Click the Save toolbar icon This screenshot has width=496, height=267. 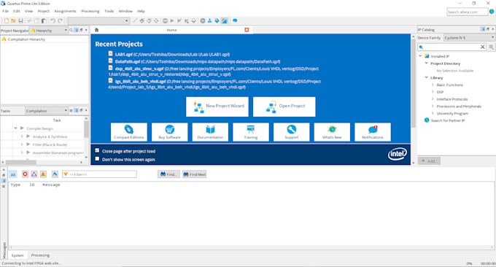(x=20, y=21)
